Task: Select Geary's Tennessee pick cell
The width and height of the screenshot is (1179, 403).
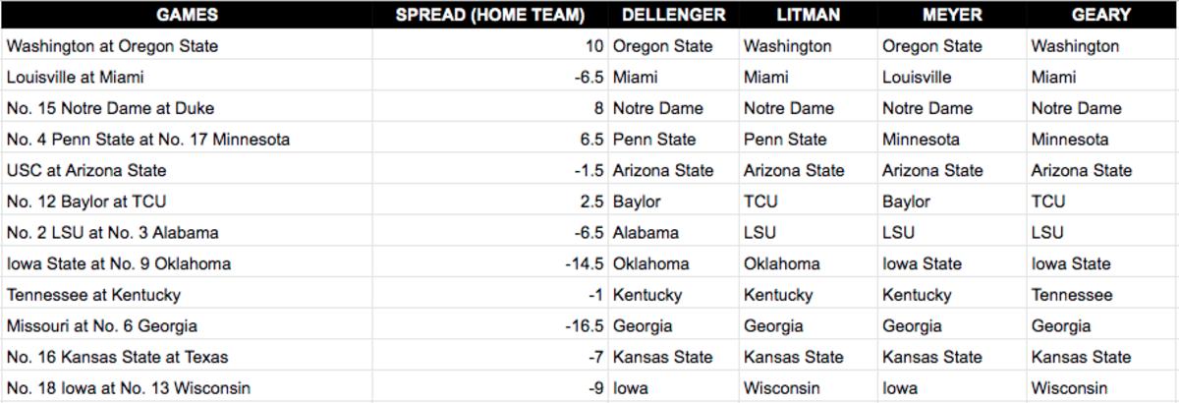Action: [1102, 294]
